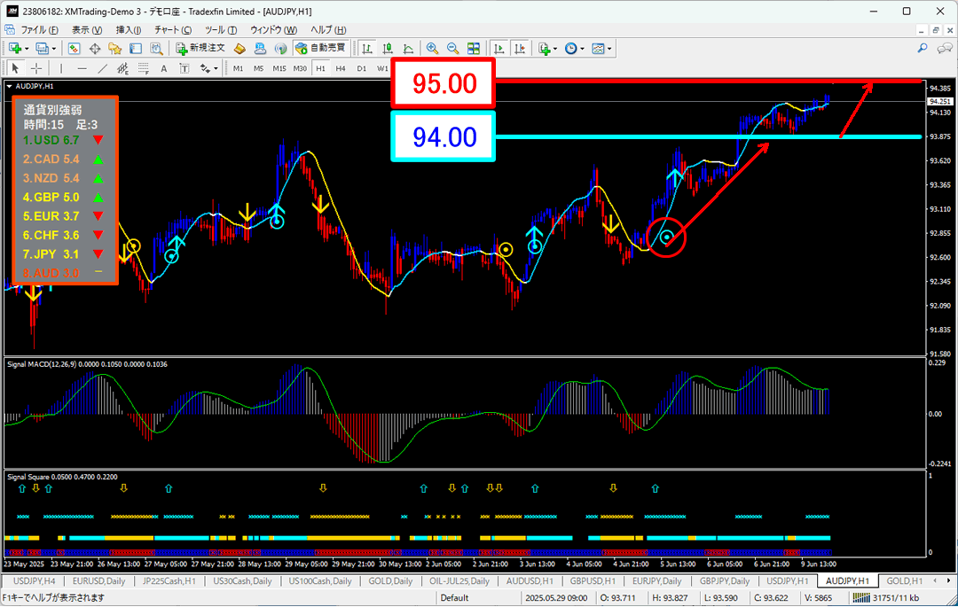Expand the Profiles dropdown arrow
Image resolution: width=958 pixels, height=607 pixels.
tap(54, 49)
